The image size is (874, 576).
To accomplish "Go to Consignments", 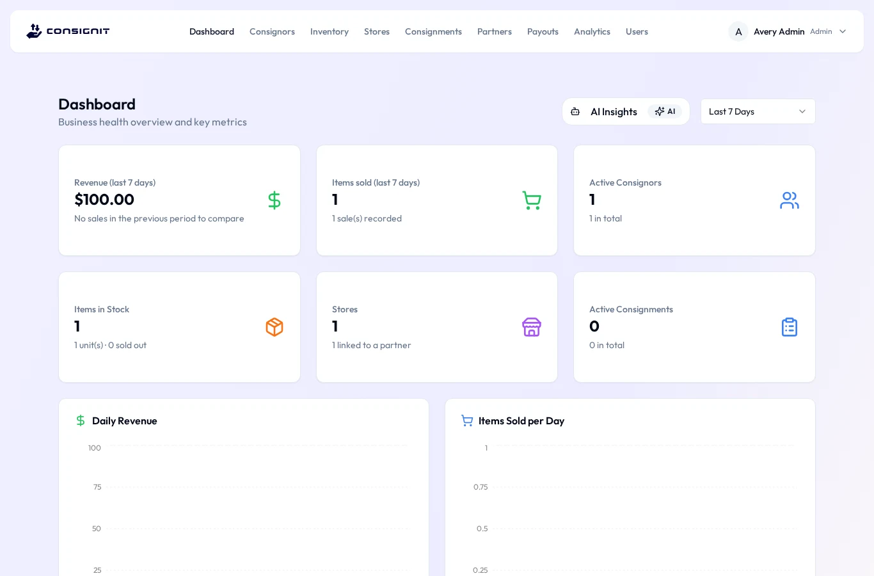I will 433,31.
